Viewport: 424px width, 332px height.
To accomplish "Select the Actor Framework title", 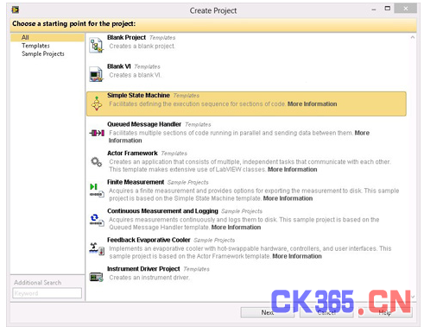I will [132, 153].
